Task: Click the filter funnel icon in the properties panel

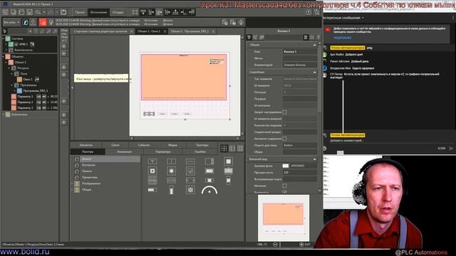Action: click(249, 37)
